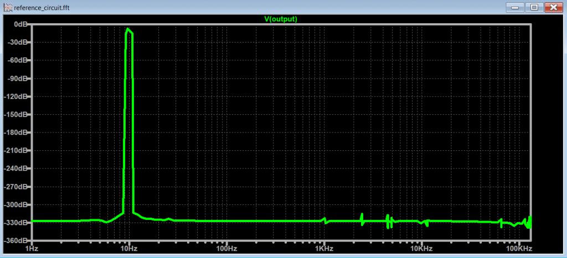Click the -330dB vertical axis label
Screen dimensions: 567x258
click(x=17, y=223)
